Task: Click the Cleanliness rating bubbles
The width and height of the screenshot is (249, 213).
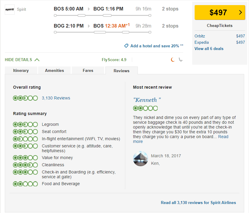Action: [x=26, y=165]
